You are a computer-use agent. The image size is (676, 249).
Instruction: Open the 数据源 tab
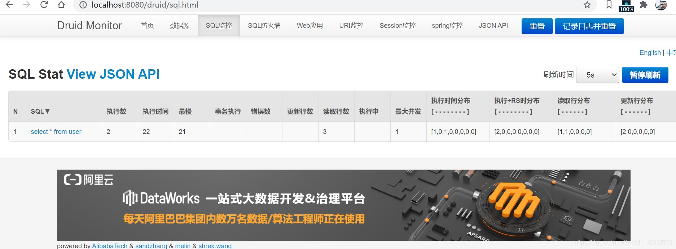pyautogui.click(x=180, y=26)
